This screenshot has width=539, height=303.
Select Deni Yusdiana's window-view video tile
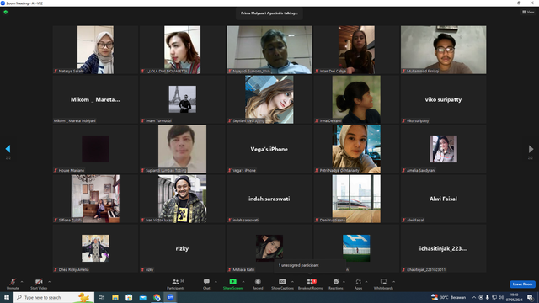(356, 199)
